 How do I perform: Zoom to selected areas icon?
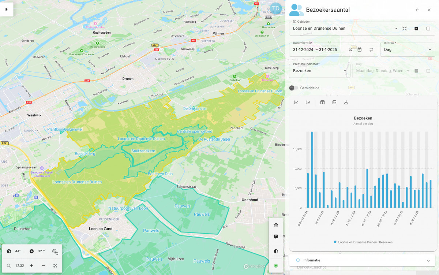tap(404, 29)
